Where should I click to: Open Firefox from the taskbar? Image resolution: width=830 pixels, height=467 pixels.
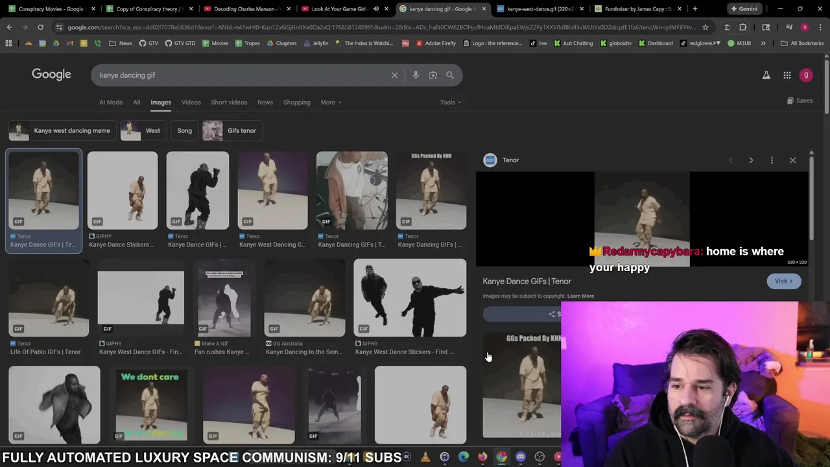pos(482,457)
